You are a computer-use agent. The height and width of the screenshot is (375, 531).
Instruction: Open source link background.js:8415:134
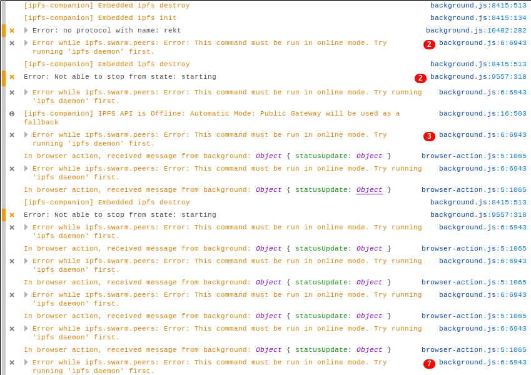(478, 18)
